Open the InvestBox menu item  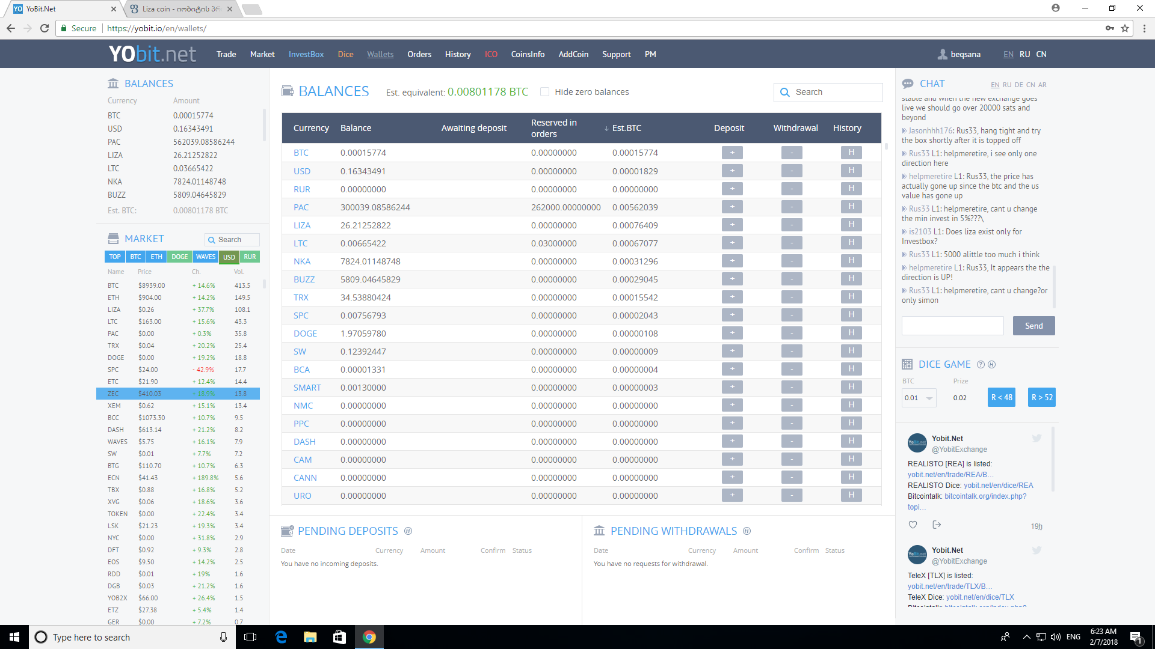(306, 54)
